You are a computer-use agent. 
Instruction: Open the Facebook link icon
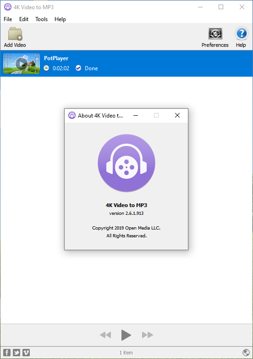7,353
